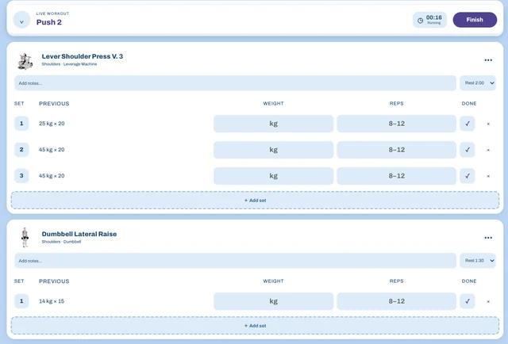508x344 pixels.
Task: Delete Lever Shoulder Press set 3
Action: tap(488, 177)
